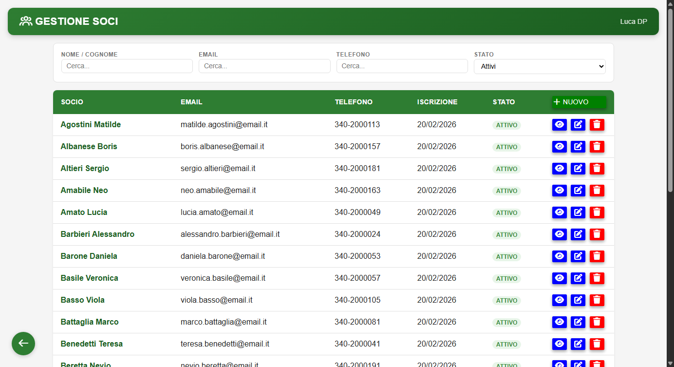This screenshot has width=674, height=367.
Task: View Barone Daniela's details
Action: [560, 256]
